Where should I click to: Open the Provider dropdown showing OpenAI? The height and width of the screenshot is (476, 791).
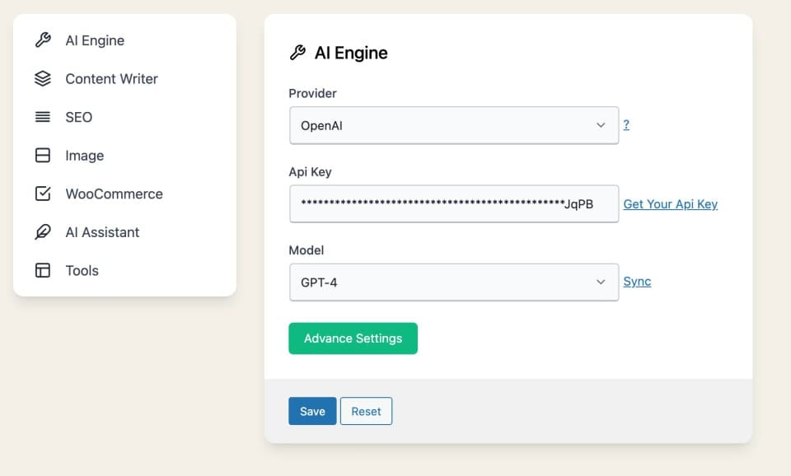click(454, 125)
